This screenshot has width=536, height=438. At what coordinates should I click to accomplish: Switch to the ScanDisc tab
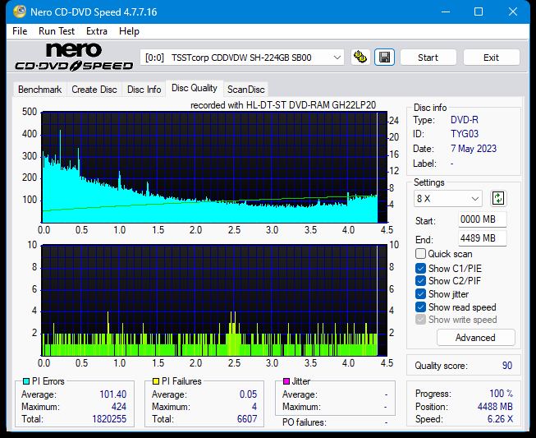(x=246, y=90)
